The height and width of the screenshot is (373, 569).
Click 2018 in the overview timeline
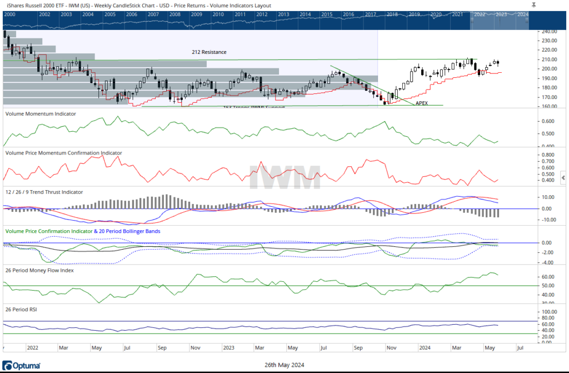tap(392, 14)
